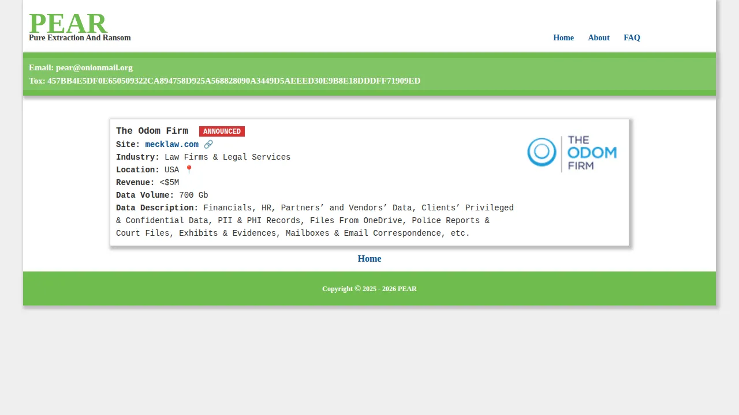Click the Tox ID string in the green banner
Viewport: 739px width, 415px height.
pyautogui.click(x=233, y=81)
